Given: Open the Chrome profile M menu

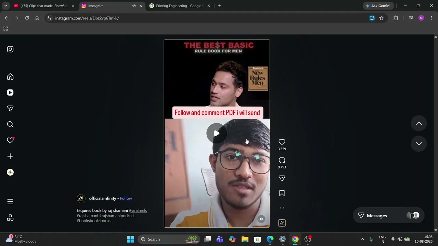Looking at the screenshot, I should (x=421, y=18).
